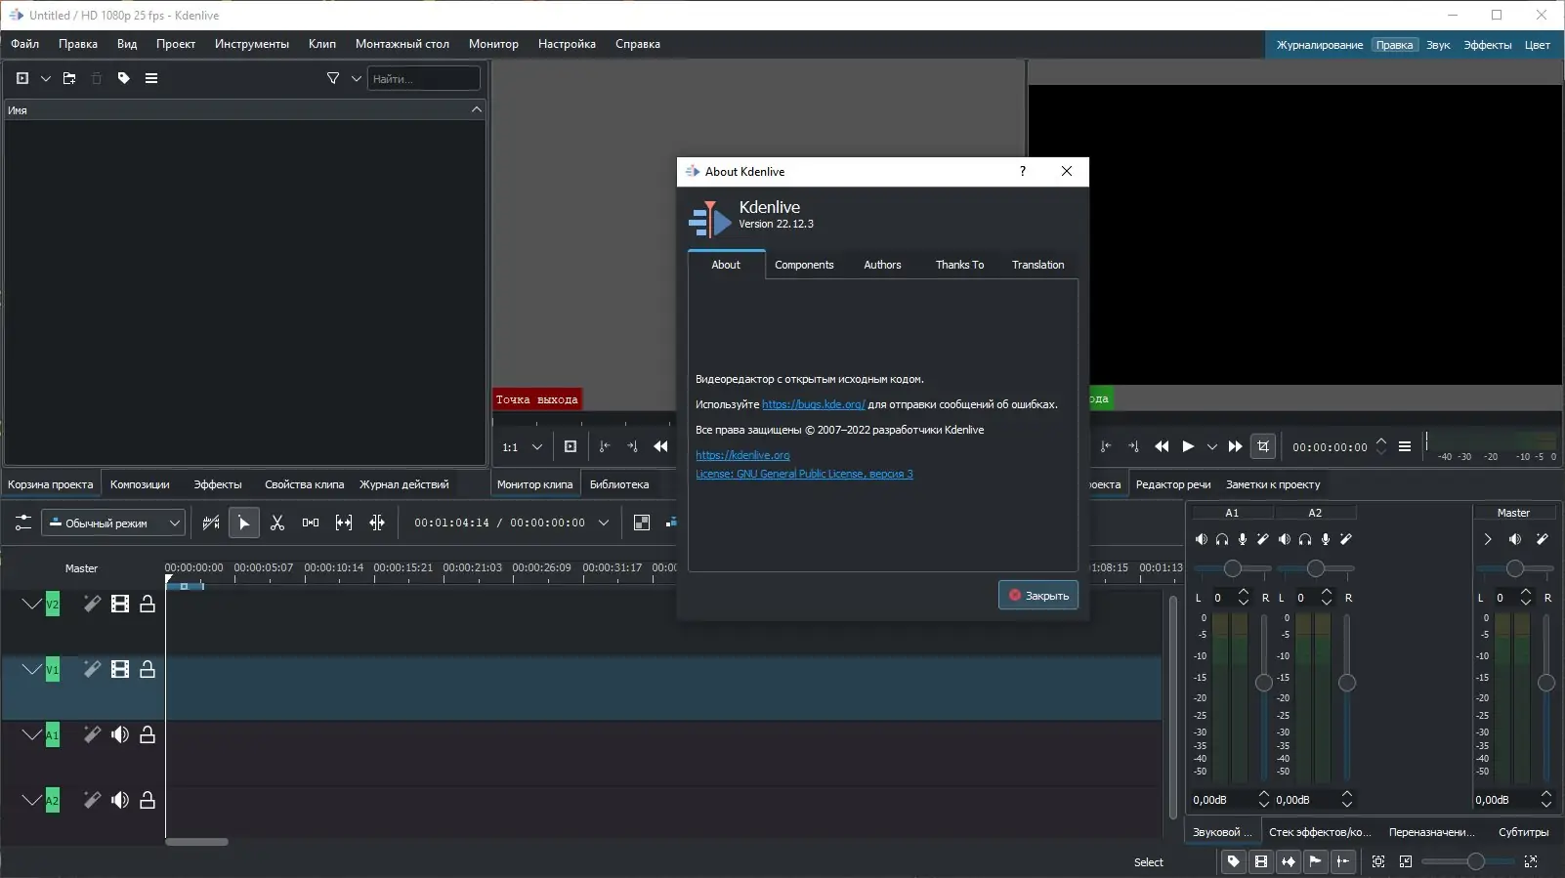Open A1 track effects wand icon
The image size is (1565, 878).
(x=92, y=734)
